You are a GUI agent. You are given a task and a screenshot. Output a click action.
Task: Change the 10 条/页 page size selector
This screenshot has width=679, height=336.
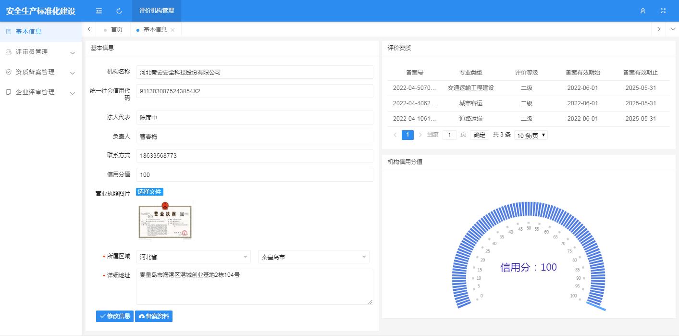point(531,136)
